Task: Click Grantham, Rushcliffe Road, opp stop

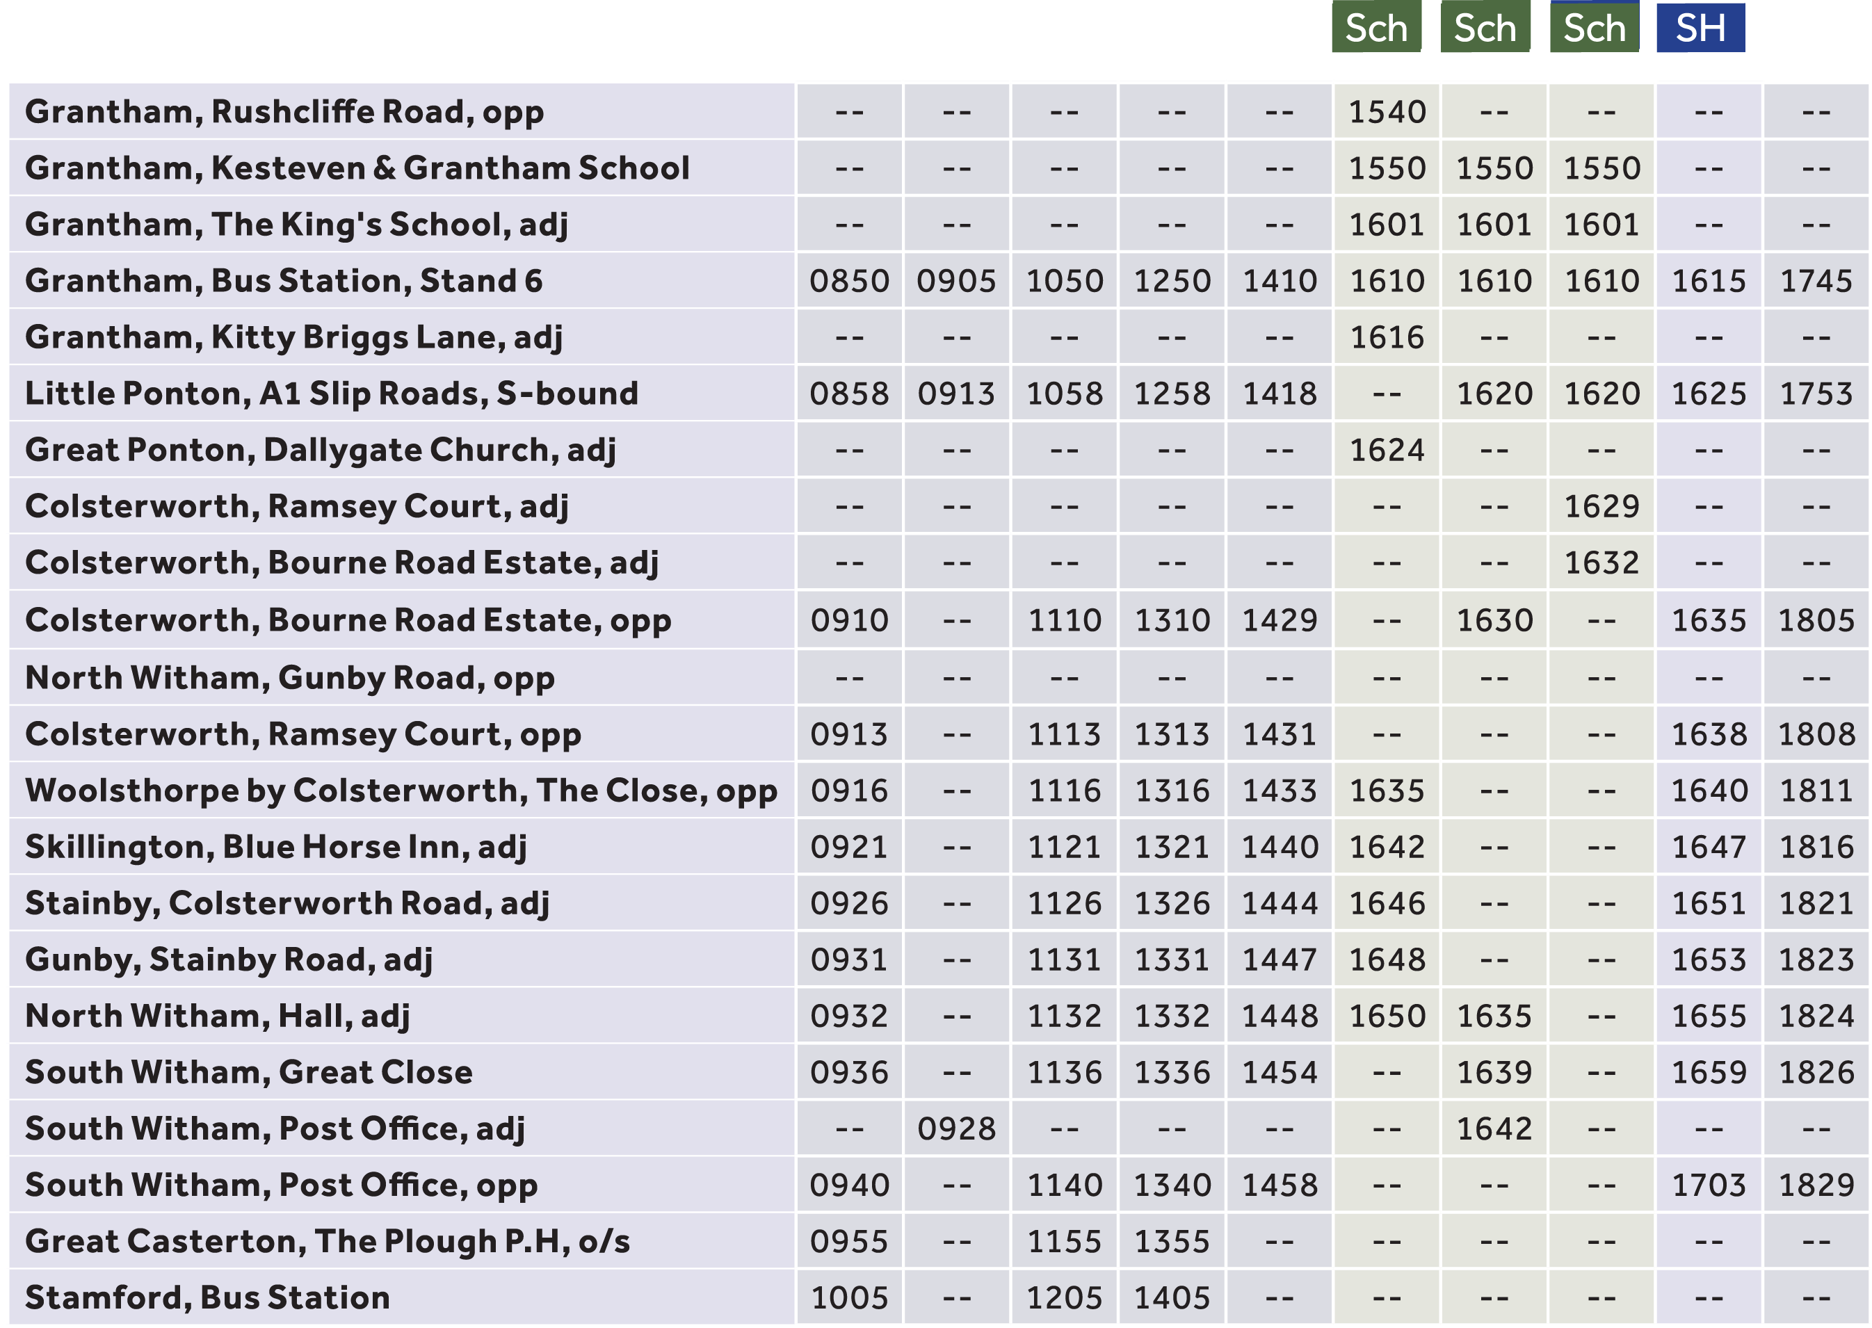Action: pyautogui.click(x=284, y=111)
